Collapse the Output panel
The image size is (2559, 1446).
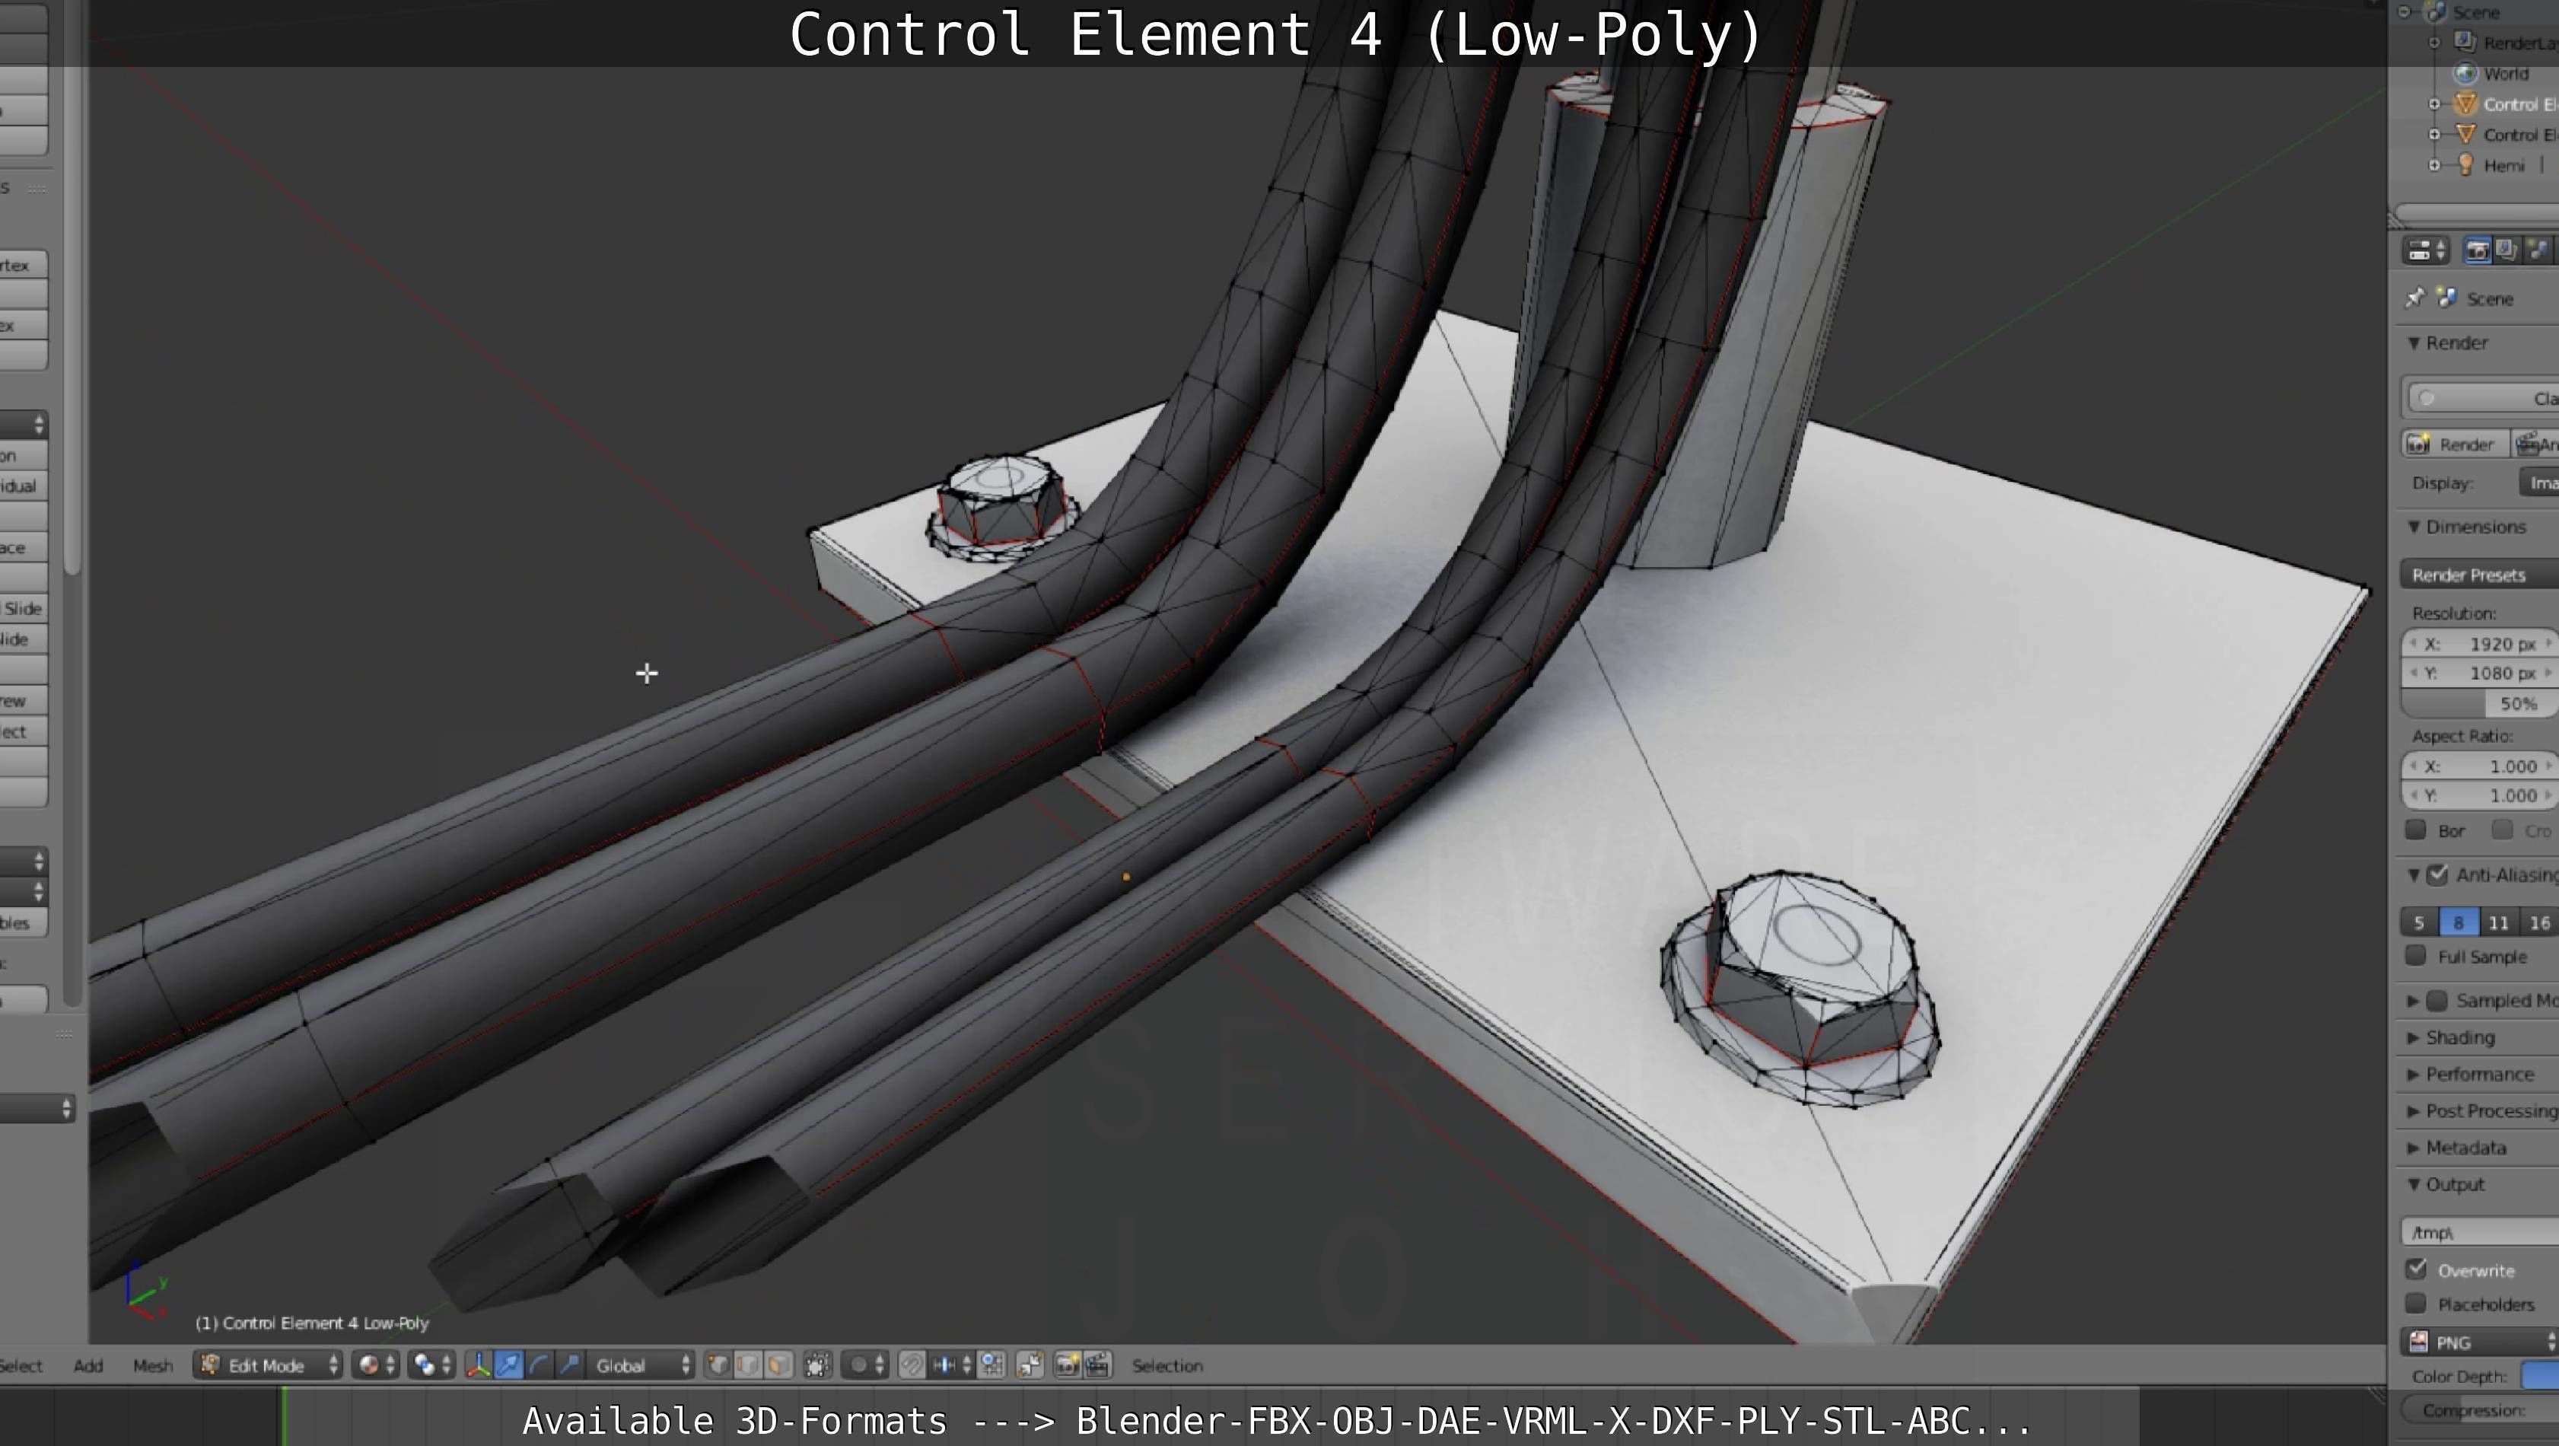[x=2414, y=1185]
